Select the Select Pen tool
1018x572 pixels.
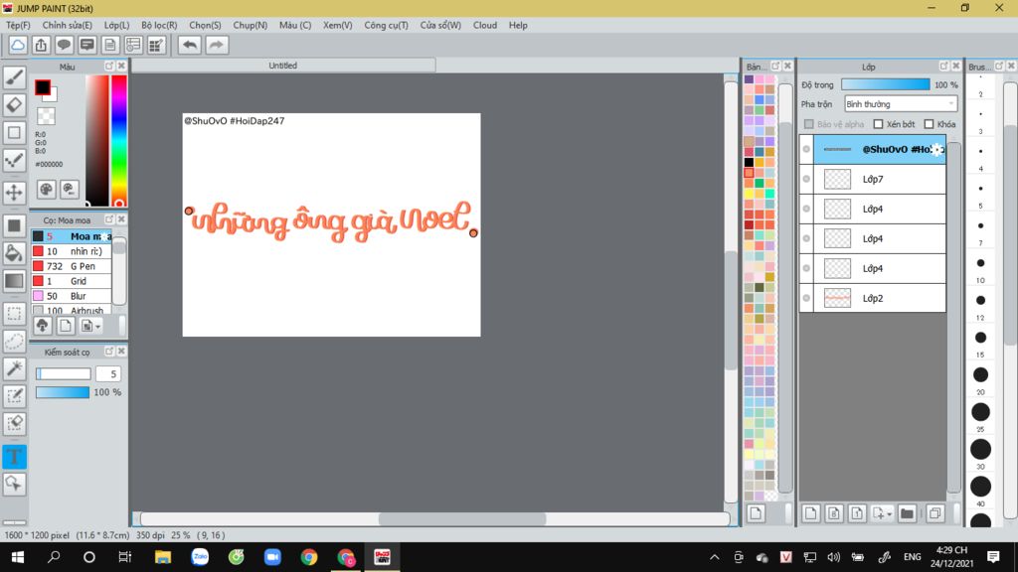[x=14, y=395]
